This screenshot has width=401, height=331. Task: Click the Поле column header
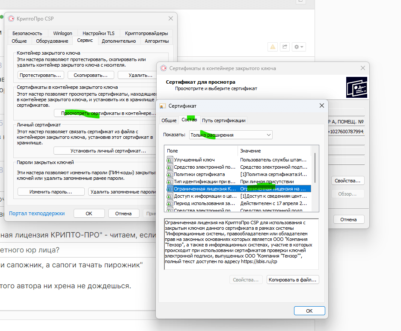tap(201, 151)
